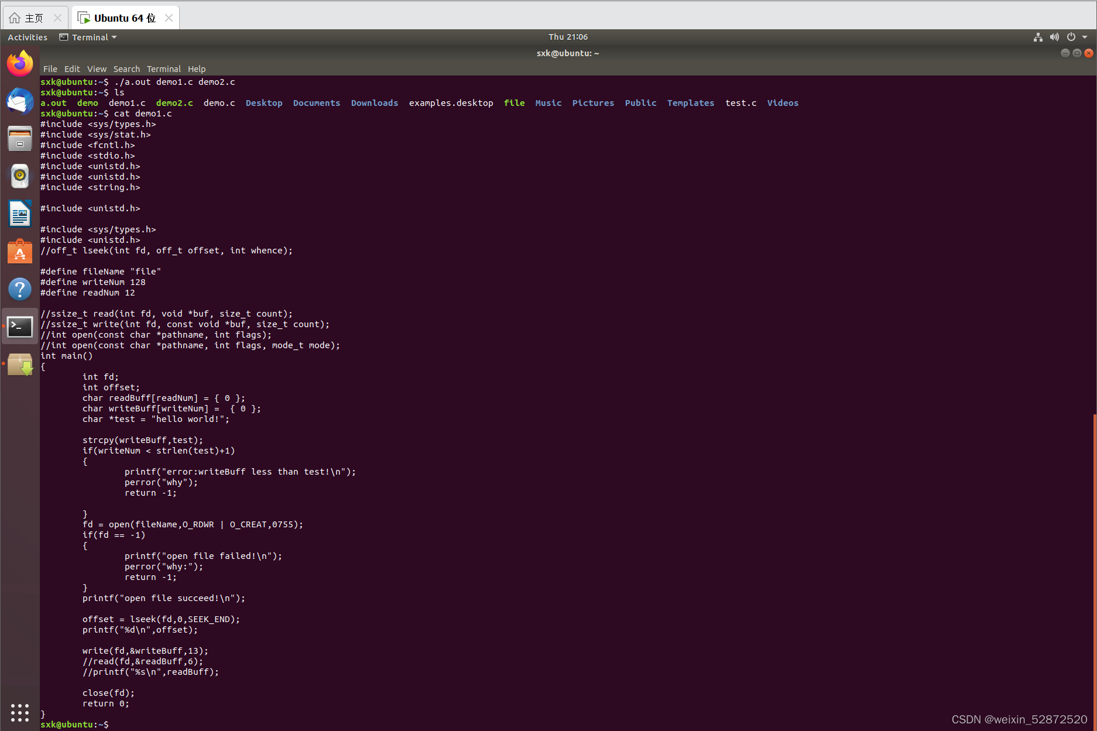Screen dimensions: 1097x731
Task: Click the 'cat demo1.c' command line
Action: pos(106,114)
